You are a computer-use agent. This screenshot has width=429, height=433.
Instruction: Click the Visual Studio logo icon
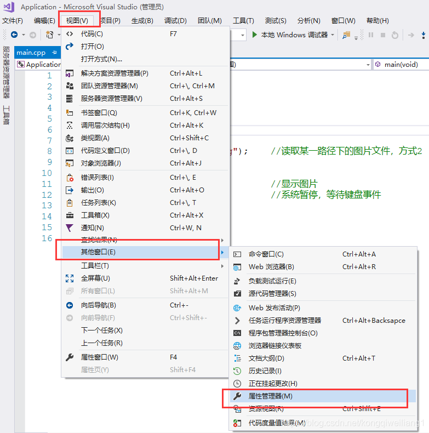(x=9, y=7)
